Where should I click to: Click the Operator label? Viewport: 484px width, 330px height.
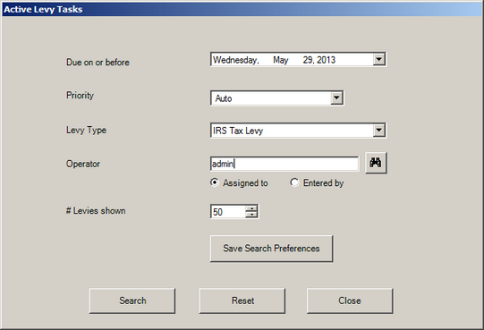pyautogui.click(x=83, y=164)
